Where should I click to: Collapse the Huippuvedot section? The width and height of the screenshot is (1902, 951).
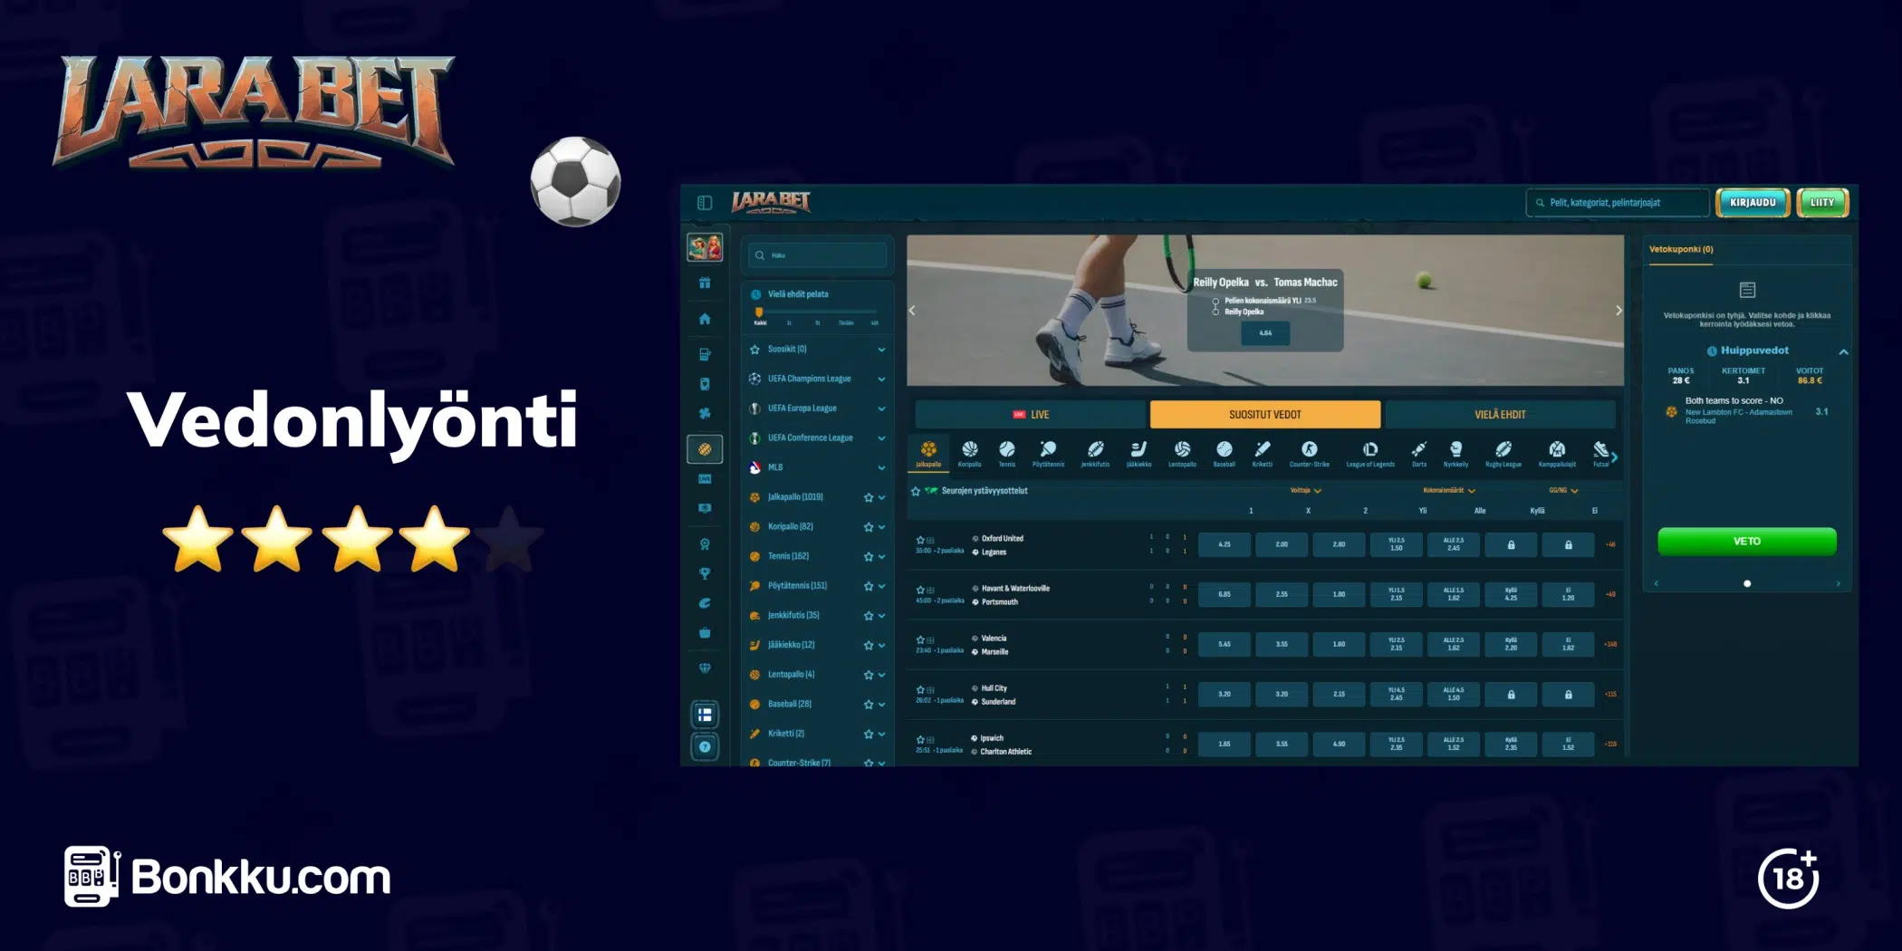click(x=1843, y=351)
